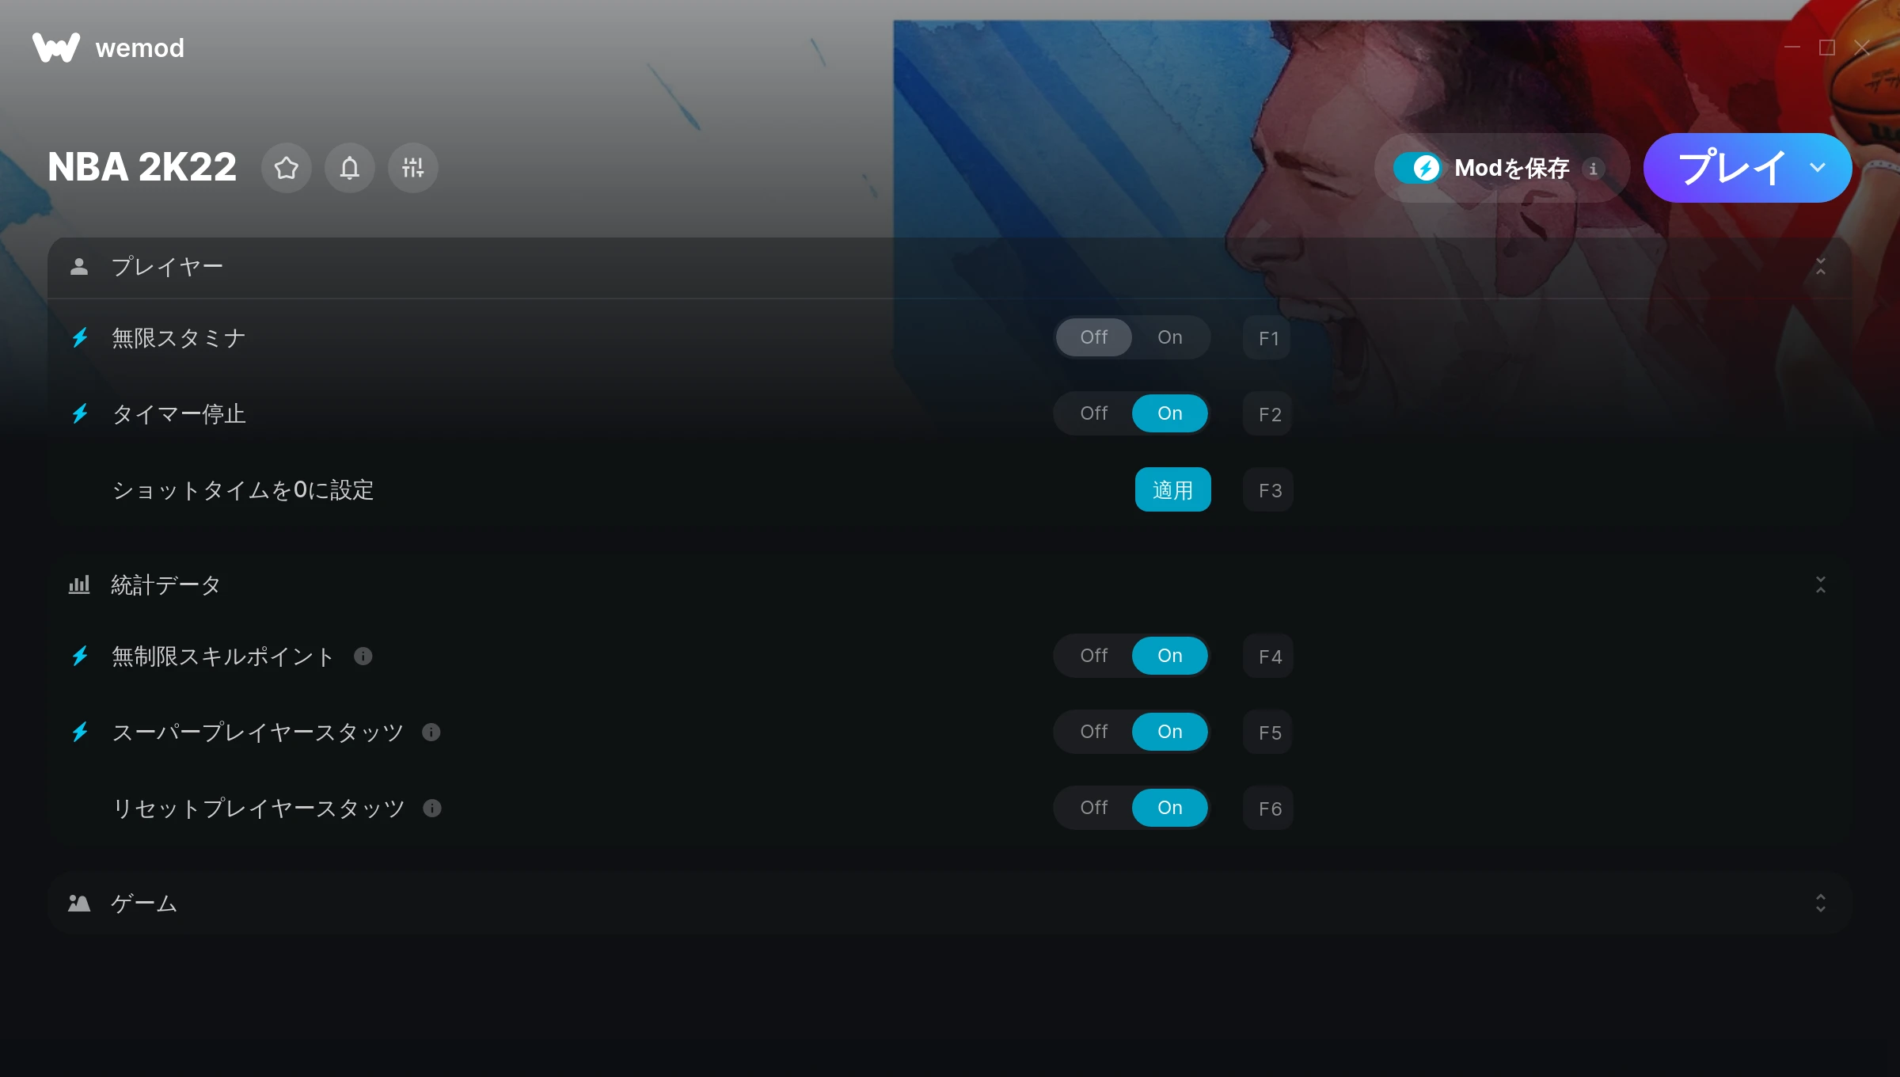Click the WeMod logo icon
The width and height of the screenshot is (1900, 1077).
tap(55, 48)
